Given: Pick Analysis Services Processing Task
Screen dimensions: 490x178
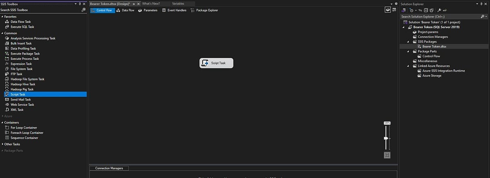Looking at the screenshot, I should (33, 38).
